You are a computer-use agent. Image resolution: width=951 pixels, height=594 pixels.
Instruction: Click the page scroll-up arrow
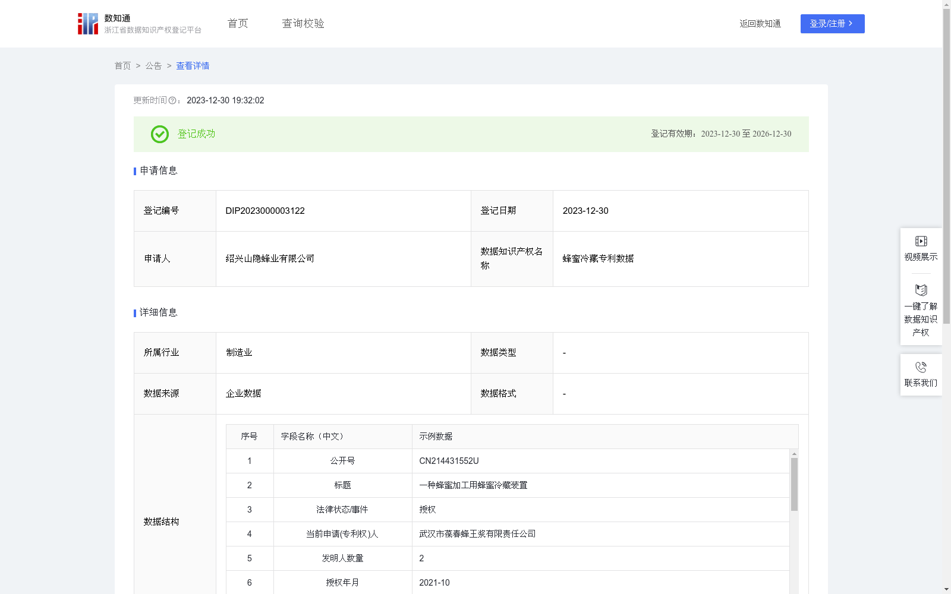(x=946, y=4)
